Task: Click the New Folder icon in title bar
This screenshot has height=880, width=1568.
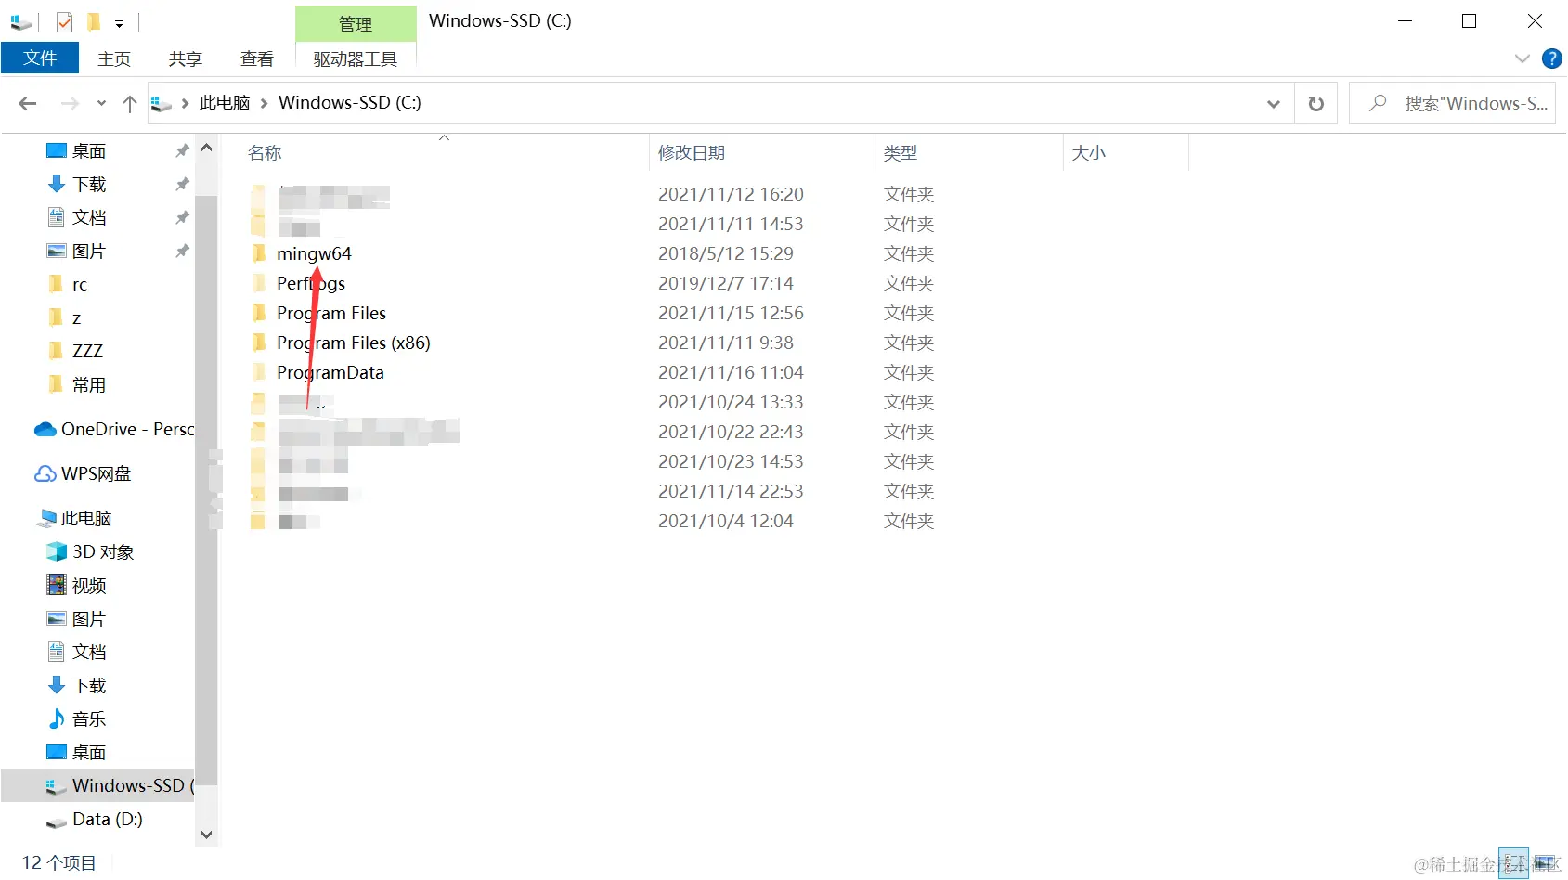Action: point(93,21)
